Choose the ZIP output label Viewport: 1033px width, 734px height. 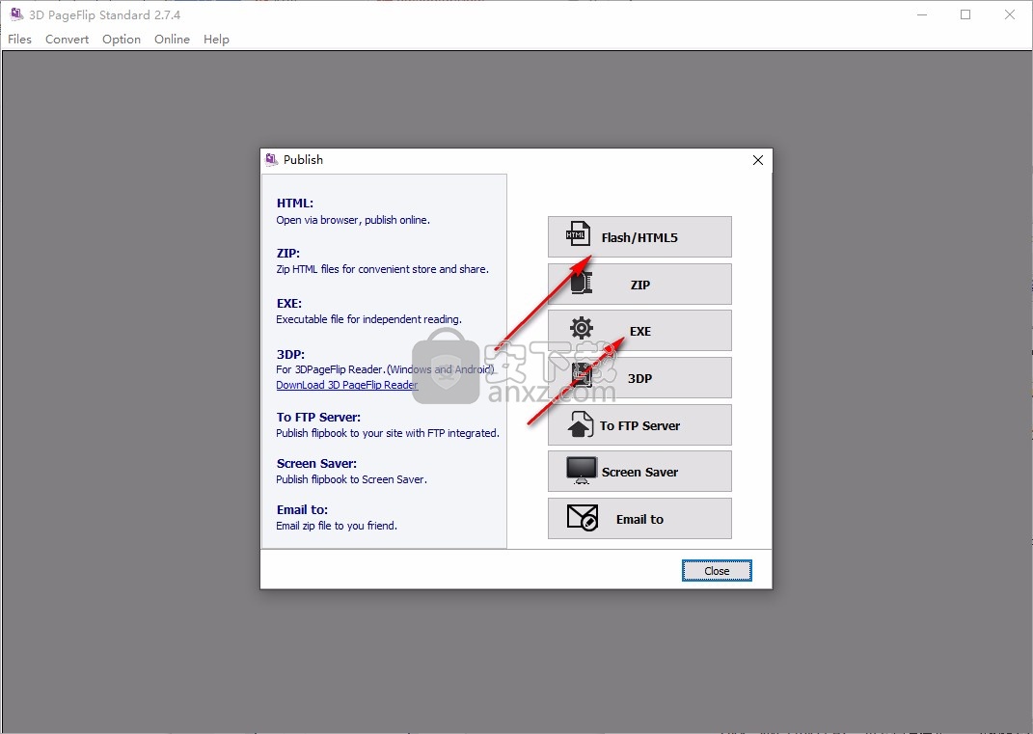(640, 285)
